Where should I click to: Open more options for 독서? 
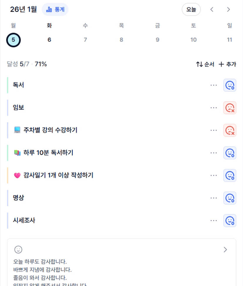(x=214, y=85)
